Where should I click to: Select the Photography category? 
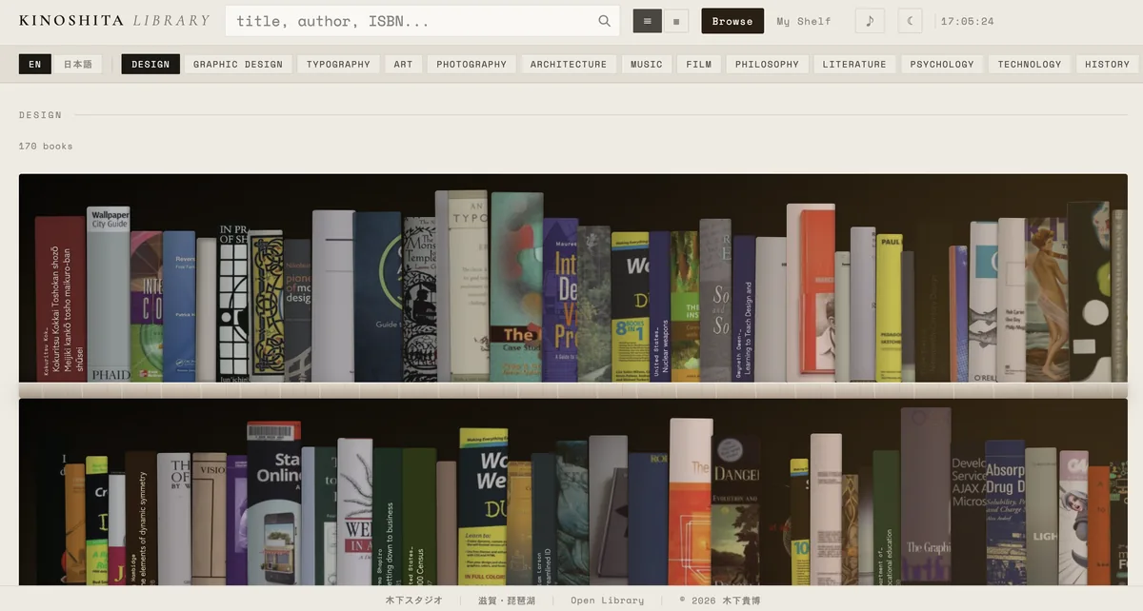(x=471, y=64)
